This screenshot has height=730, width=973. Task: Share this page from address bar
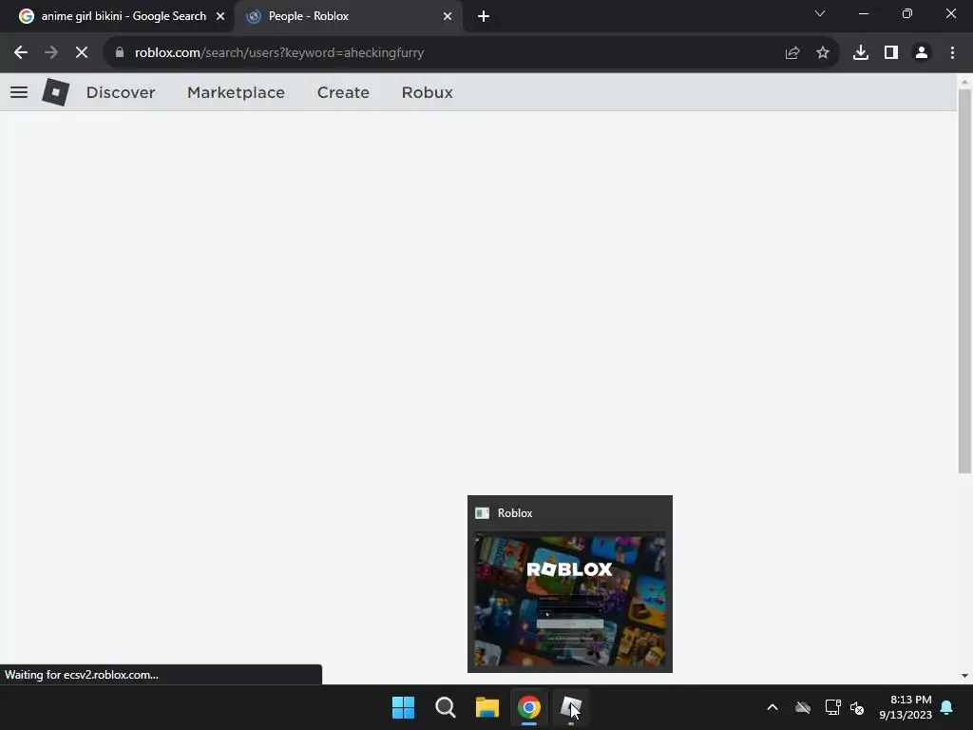(x=792, y=53)
